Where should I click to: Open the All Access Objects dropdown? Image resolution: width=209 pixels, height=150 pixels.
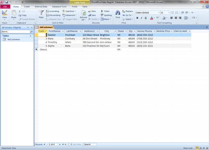(28, 27)
